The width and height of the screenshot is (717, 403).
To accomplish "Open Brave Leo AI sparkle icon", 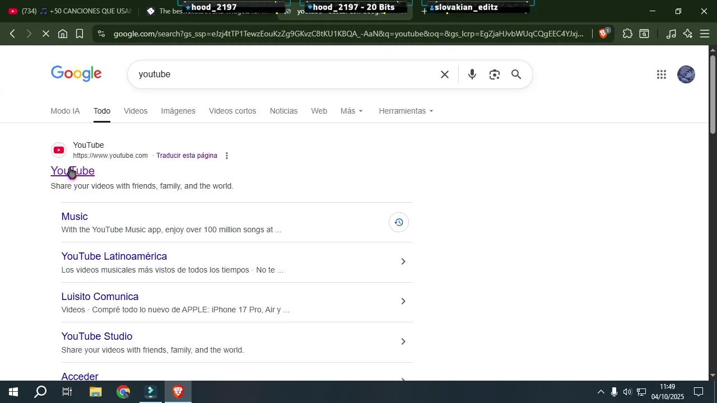I will click(x=688, y=34).
